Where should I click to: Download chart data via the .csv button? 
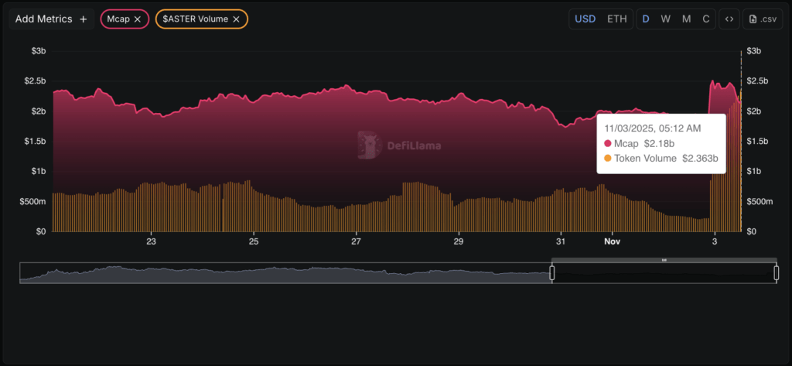pyautogui.click(x=762, y=19)
